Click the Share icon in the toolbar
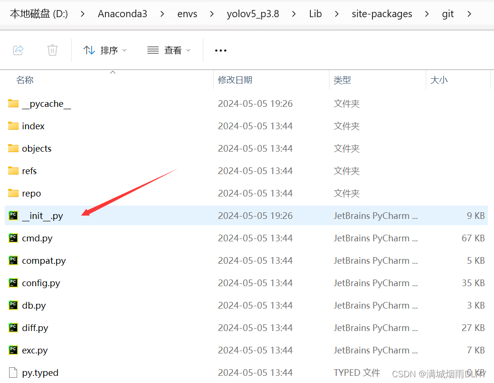 pos(18,50)
